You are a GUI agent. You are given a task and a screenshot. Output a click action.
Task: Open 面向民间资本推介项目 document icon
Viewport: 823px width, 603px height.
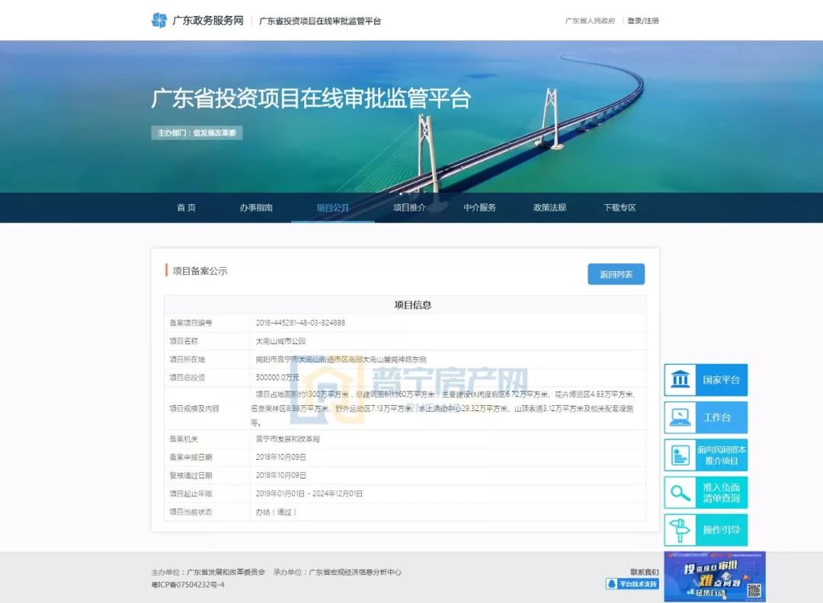(680, 455)
